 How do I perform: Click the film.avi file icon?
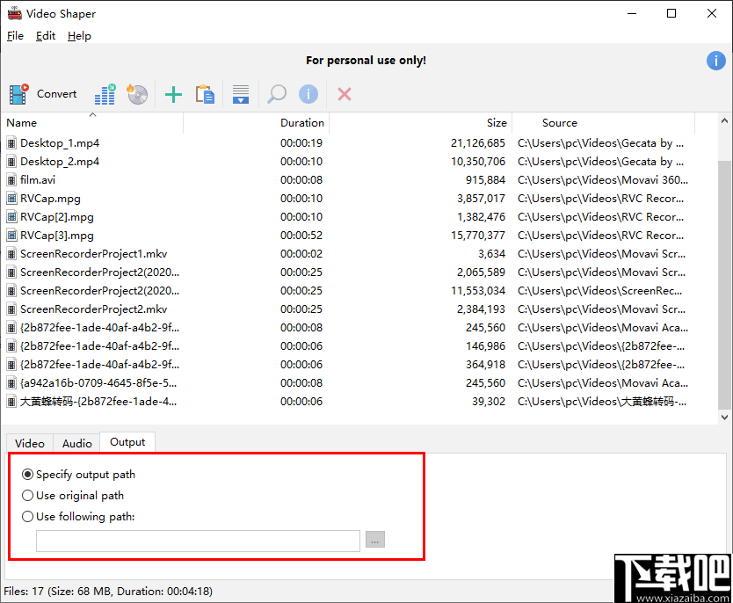pyautogui.click(x=11, y=180)
